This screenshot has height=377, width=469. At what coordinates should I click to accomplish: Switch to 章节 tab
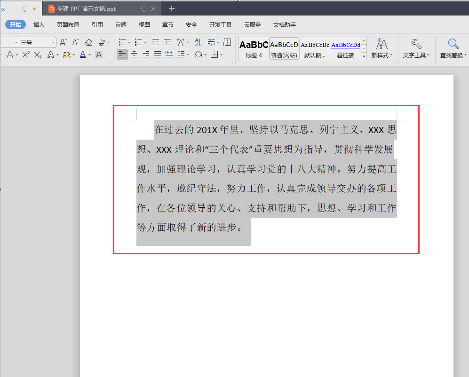click(x=168, y=25)
